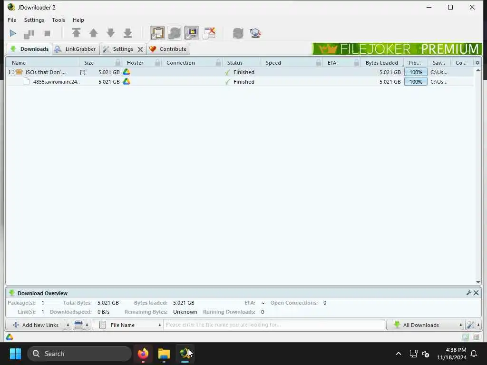
Task: Open Firefox from the taskbar
Action: (143, 354)
